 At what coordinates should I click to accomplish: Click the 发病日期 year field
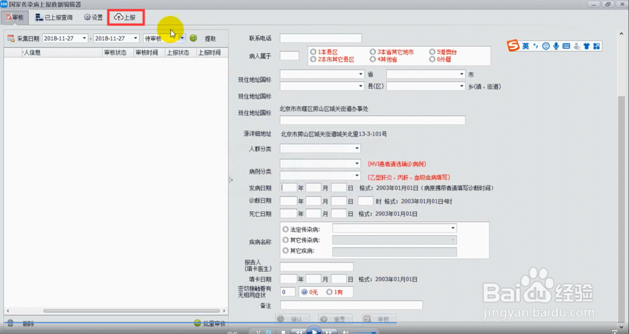coord(289,188)
